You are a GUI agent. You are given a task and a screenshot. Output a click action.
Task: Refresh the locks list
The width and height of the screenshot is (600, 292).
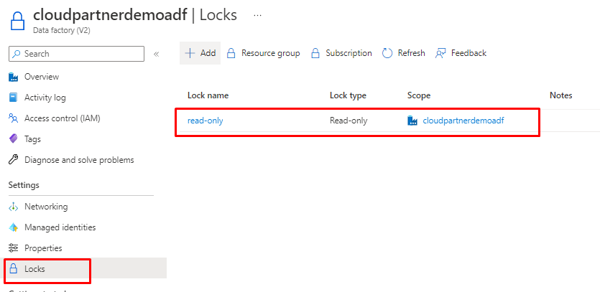(403, 53)
